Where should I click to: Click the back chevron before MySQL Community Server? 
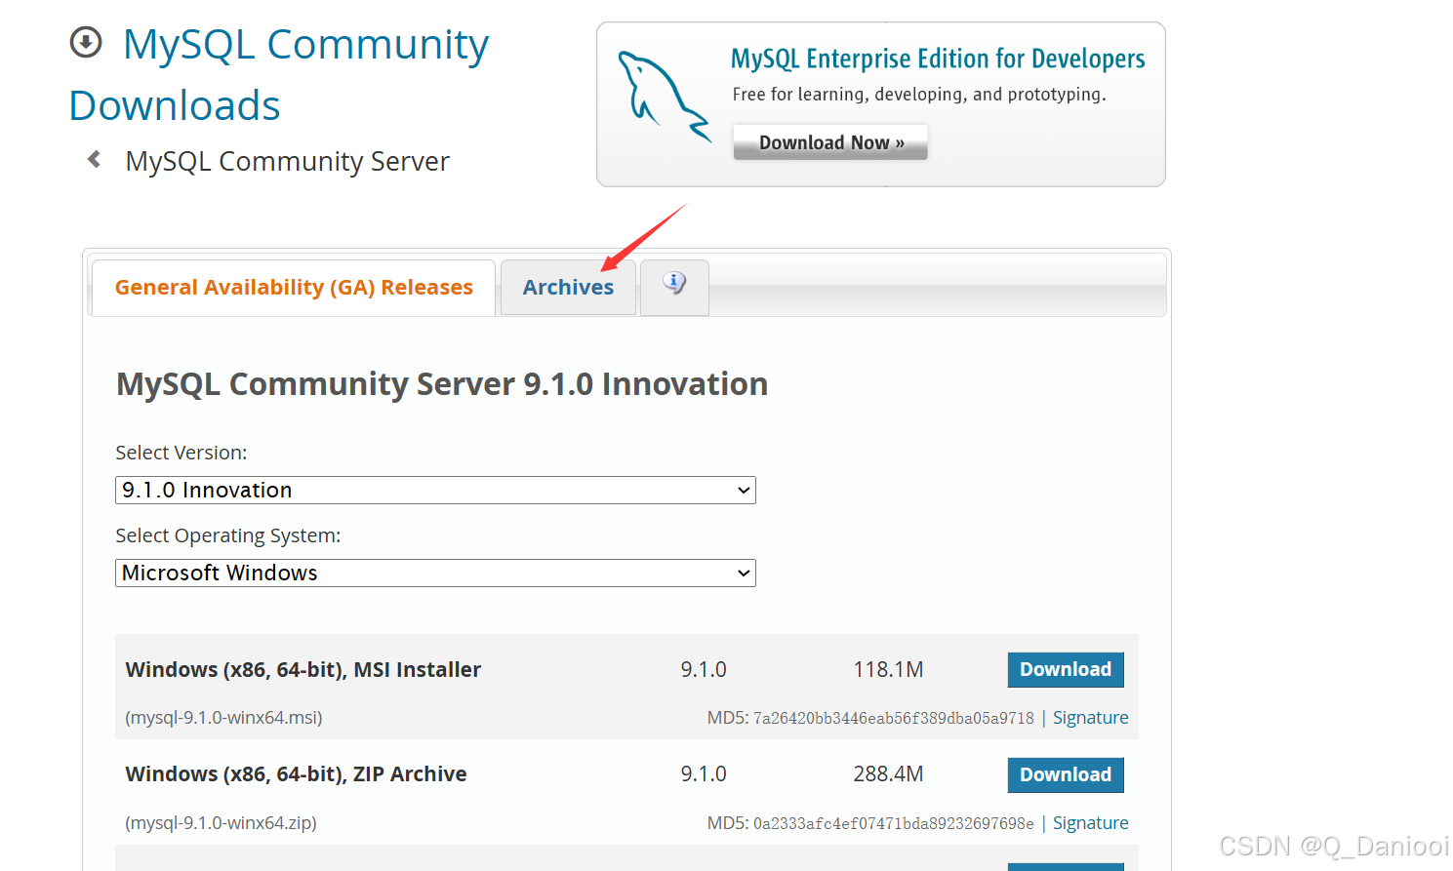pos(93,159)
